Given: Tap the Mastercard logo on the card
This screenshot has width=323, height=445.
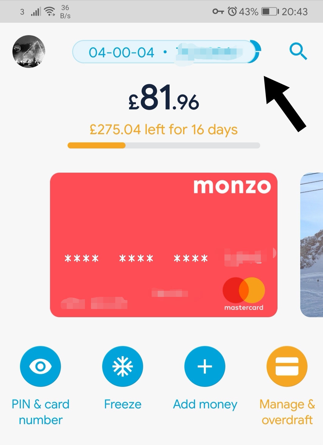Looking at the screenshot, I should (244, 294).
